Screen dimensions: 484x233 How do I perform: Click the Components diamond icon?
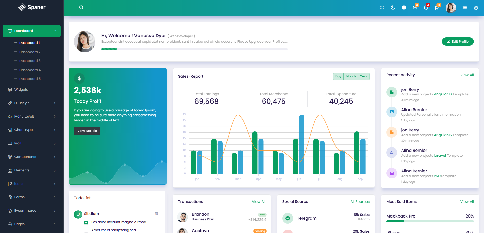pyautogui.click(x=10, y=157)
